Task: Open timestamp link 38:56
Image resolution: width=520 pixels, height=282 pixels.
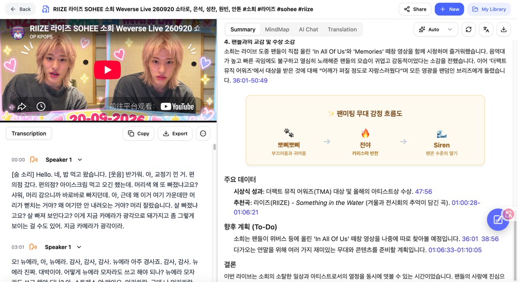Action: click(490, 239)
